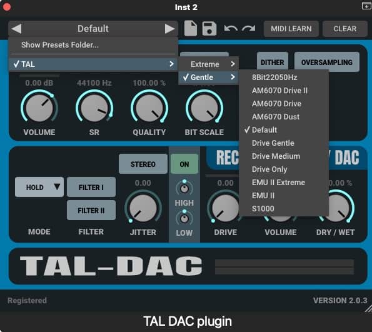Toggle FILTER II button

click(91, 210)
